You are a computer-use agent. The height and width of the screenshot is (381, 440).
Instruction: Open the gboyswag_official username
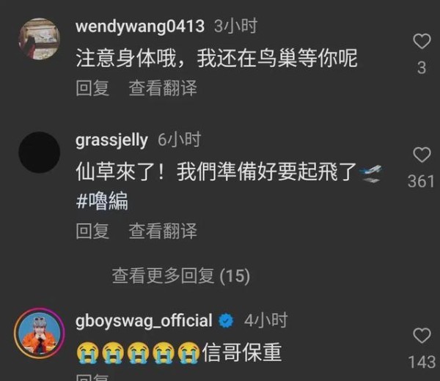click(144, 321)
